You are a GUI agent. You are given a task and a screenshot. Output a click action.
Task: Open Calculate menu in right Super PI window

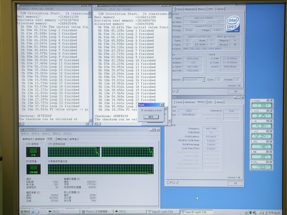click(100, 9)
